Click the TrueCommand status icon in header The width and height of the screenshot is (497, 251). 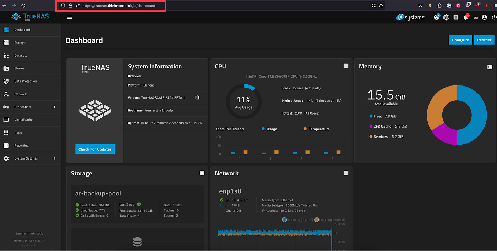(446, 17)
